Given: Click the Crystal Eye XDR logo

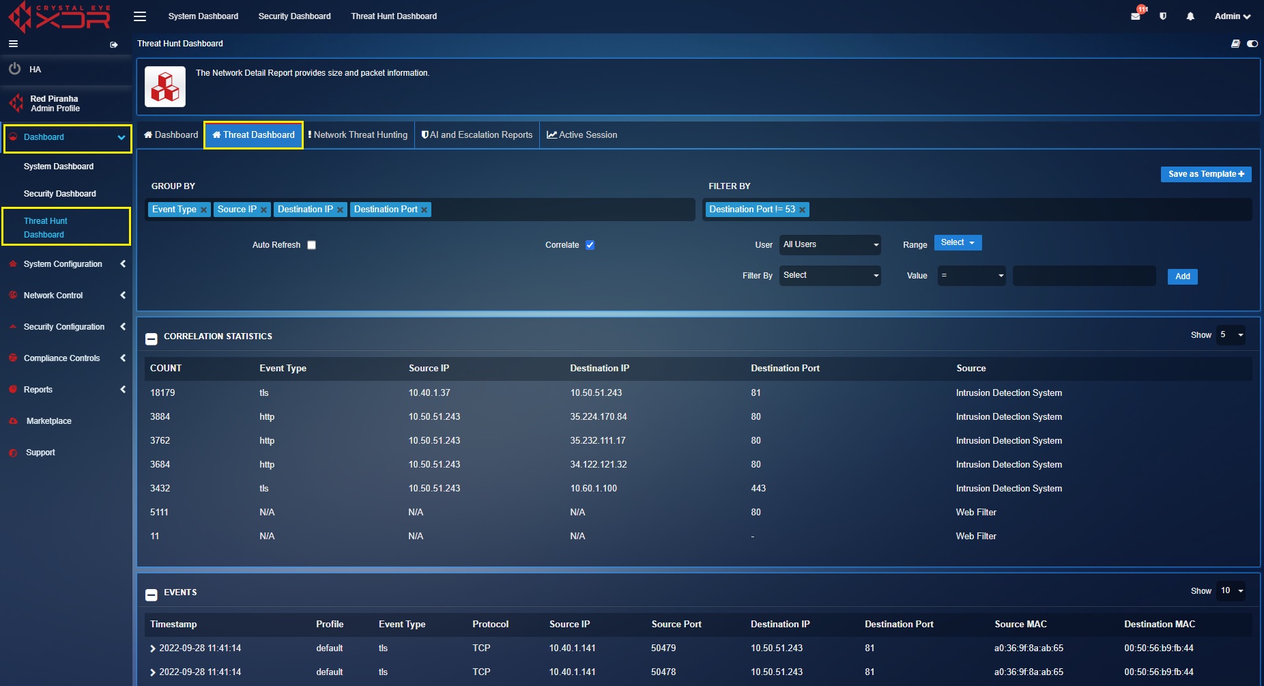Looking at the screenshot, I should tap(59, 17).
